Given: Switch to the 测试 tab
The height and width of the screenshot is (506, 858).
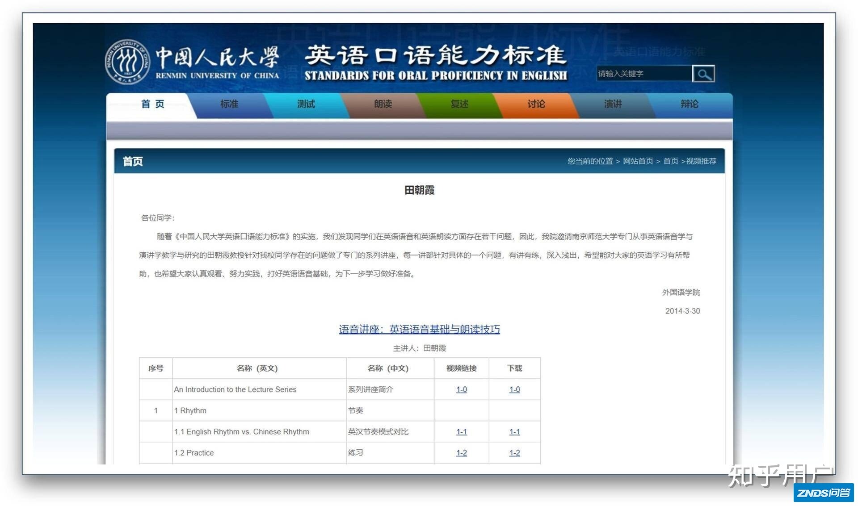Looking at the screenshot, I should [x=306, y=104].
